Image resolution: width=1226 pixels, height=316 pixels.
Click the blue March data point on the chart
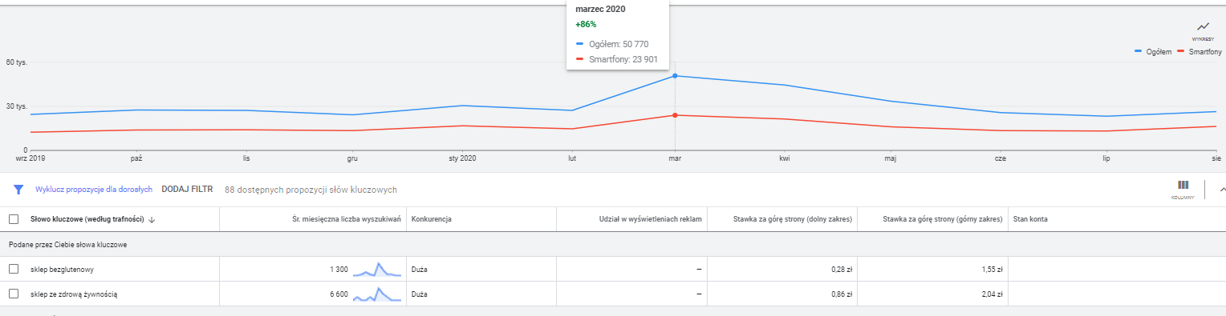tap(675, 76)
